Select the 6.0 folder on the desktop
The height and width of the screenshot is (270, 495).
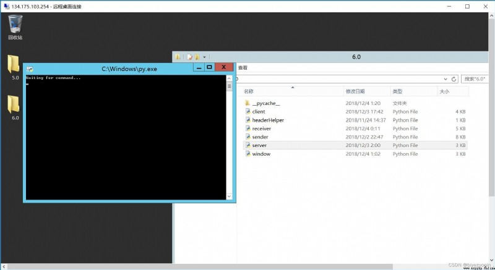(14, 108)
